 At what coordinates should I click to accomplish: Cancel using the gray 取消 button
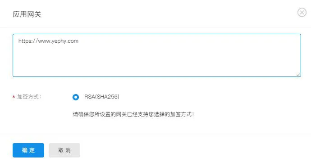coord(64,150)
